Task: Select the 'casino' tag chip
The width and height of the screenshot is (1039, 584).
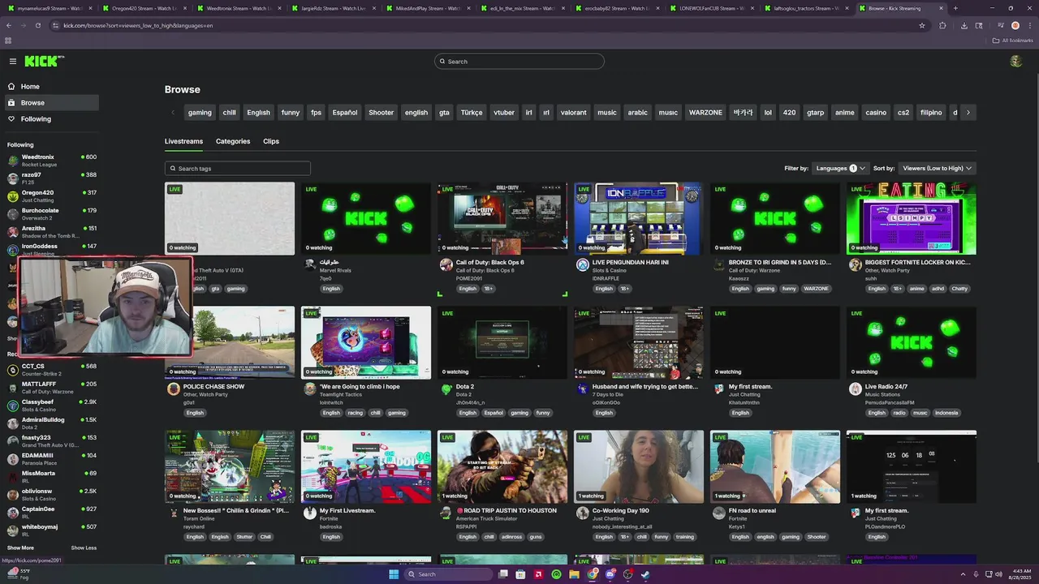Action: pos(876,113)
